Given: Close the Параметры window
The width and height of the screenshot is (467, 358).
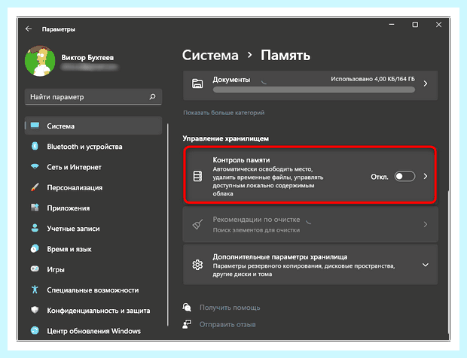Looking at the screenshot, I should [438, 25].
